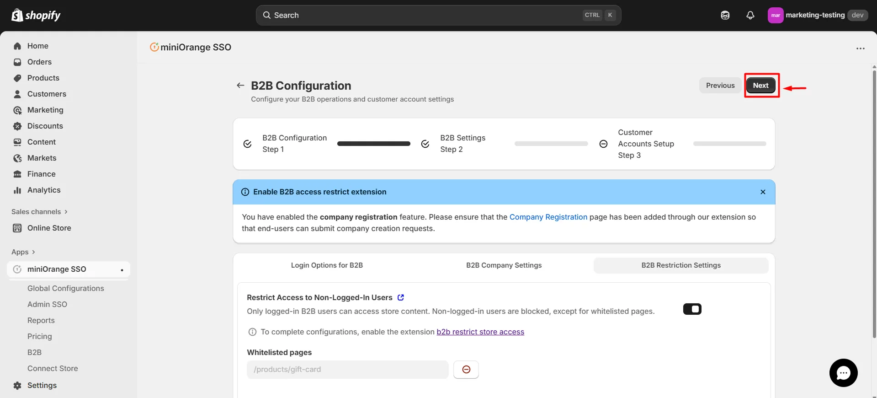Open Connect Store submenu item
Screen dimensions: 877x398
click(53, 368)
